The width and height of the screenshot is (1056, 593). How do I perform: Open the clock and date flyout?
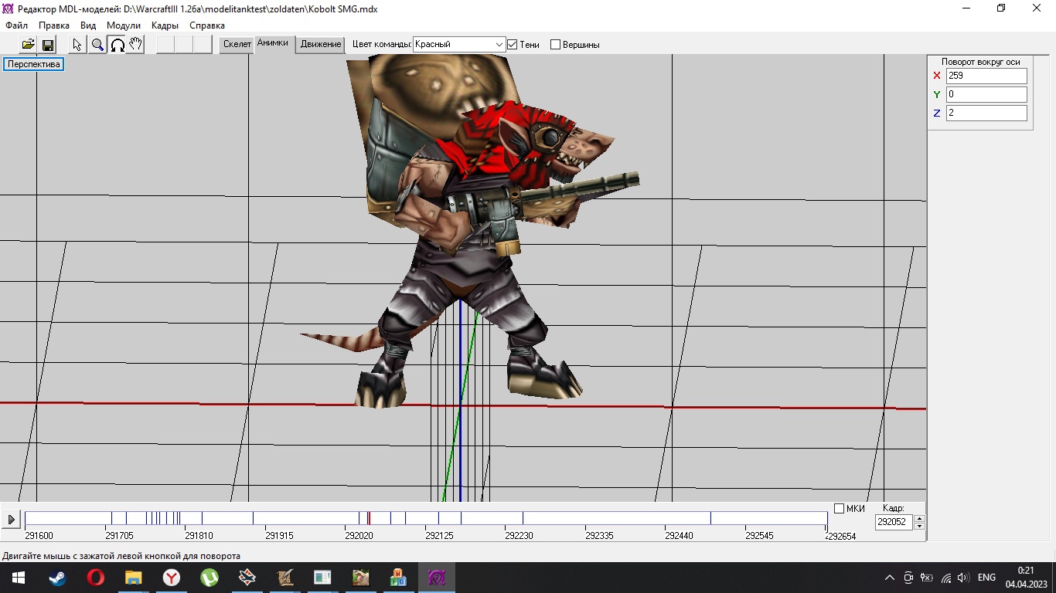pyautogui.click(x=1026, y=578)
